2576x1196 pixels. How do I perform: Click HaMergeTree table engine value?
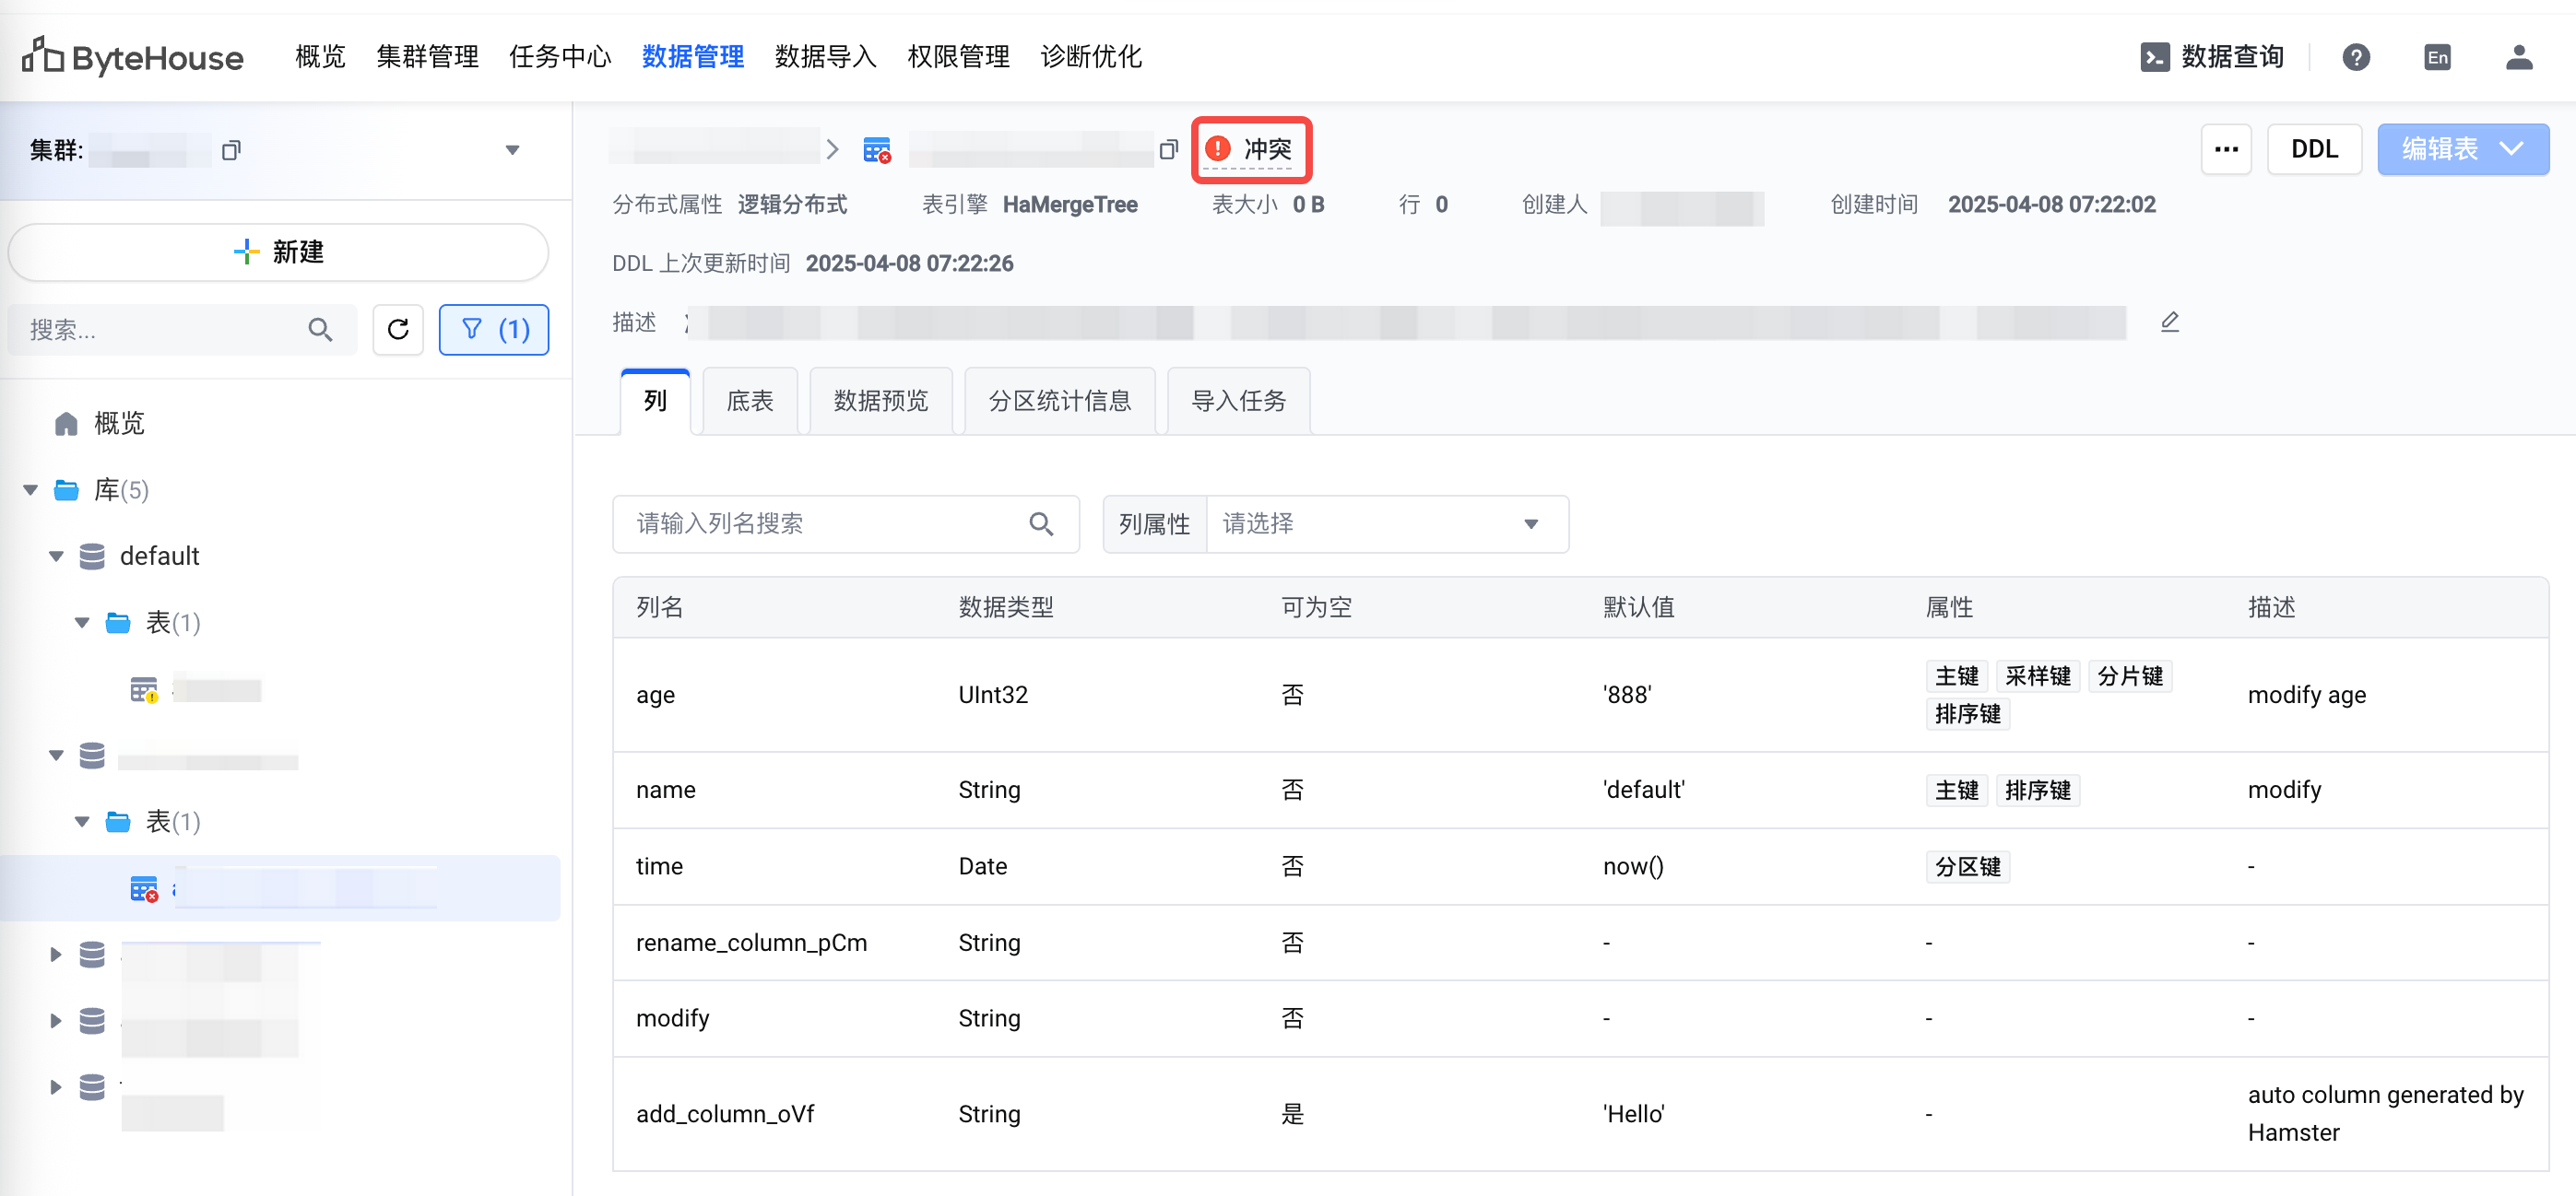coord(1070,205)
